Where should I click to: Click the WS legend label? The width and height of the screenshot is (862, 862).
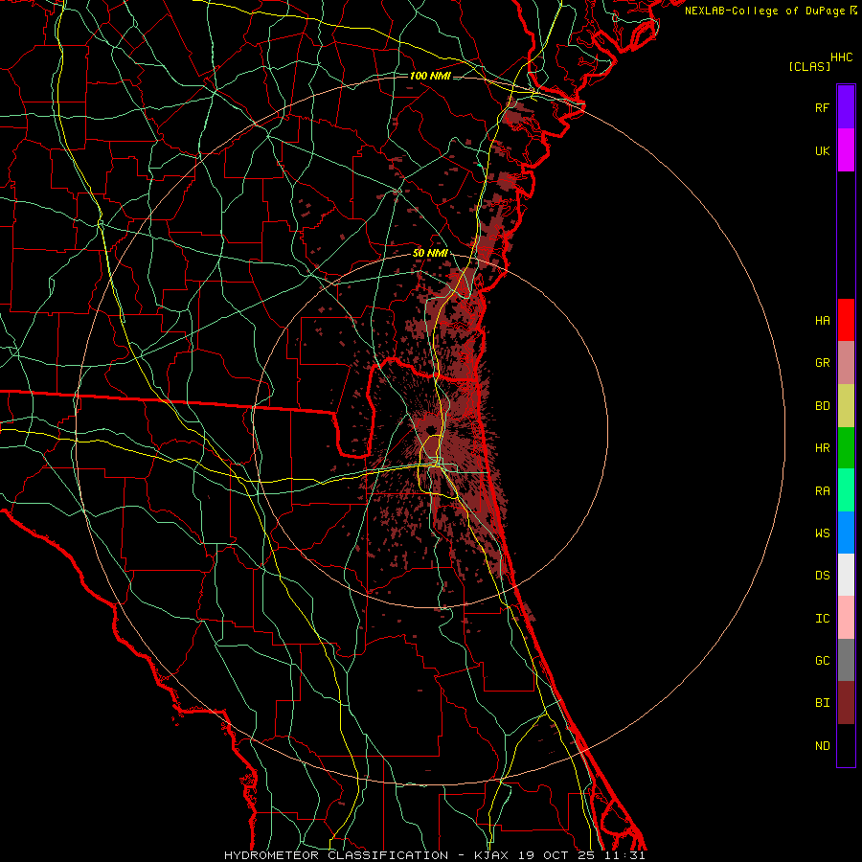pyautogui.click(x=823, y=533)
